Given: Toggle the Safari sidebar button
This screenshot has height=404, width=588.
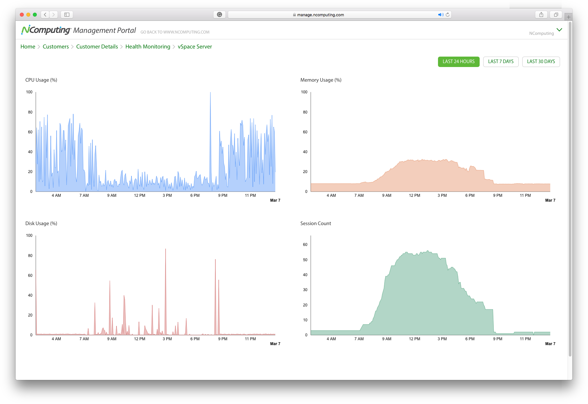Looking at the screenshot, I should (67, 15).
